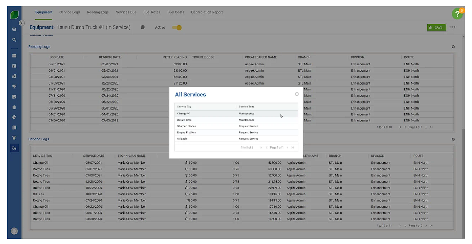Open the Custom Fields section heading
Image resolution: width=472 pixels, height=244 pixels.
click(x=41, y=35)
